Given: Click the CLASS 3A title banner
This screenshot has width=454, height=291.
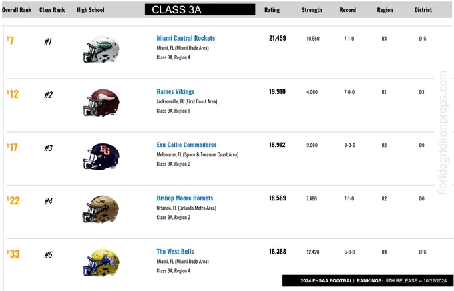Looking at the screenshot, I should pyautogui.click(x=200, y=9).
